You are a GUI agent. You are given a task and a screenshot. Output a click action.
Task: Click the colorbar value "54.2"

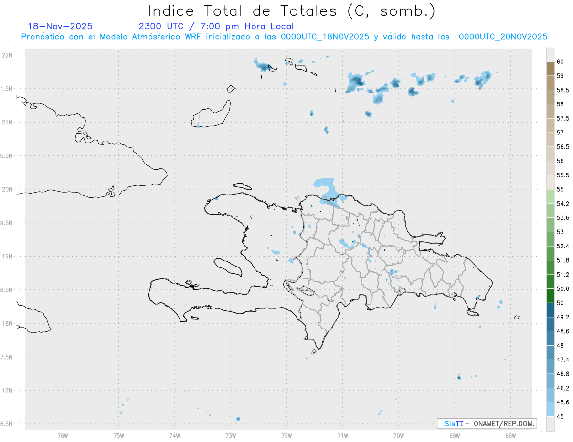tap(563, 204)
